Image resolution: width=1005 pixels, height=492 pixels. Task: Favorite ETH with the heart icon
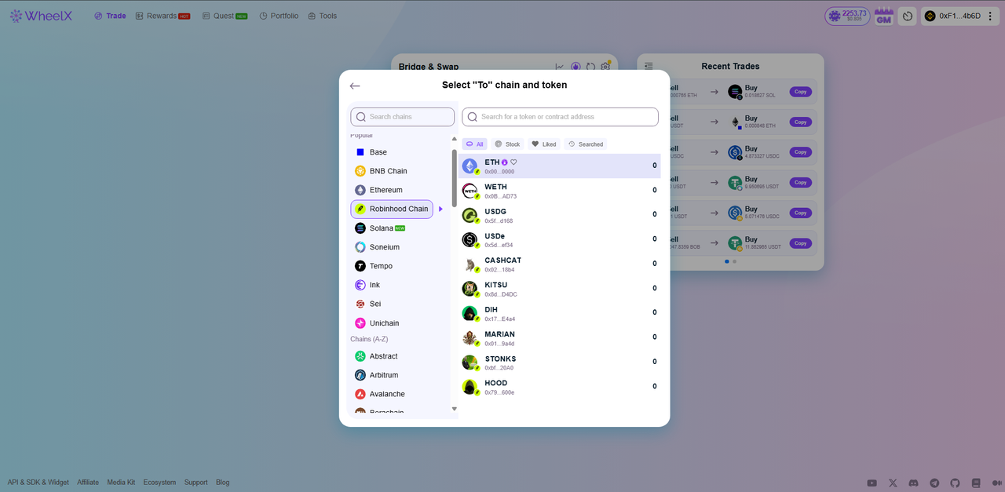[514, 162]
